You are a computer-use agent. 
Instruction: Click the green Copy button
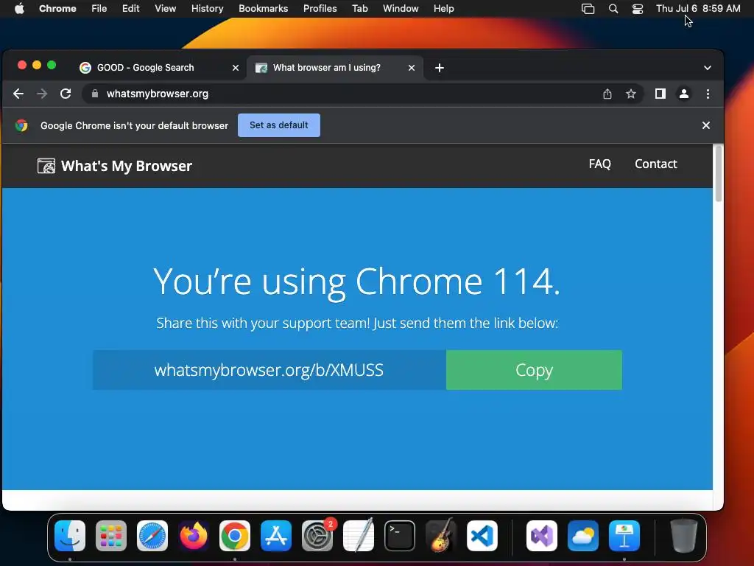coord(534,370)
